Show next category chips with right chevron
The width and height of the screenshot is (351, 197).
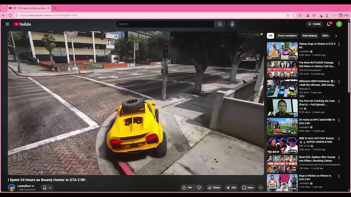[336, 36]
